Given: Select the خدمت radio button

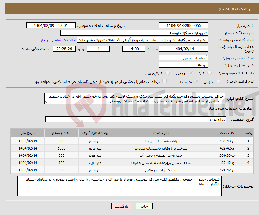Looking at the screenshot, I should 191,73.
